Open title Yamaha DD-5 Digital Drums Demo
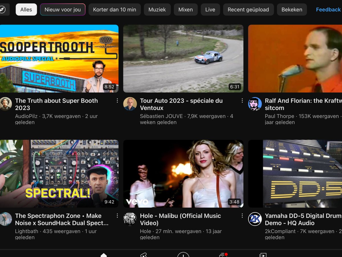Screen dimensions: 342x257 303,219
